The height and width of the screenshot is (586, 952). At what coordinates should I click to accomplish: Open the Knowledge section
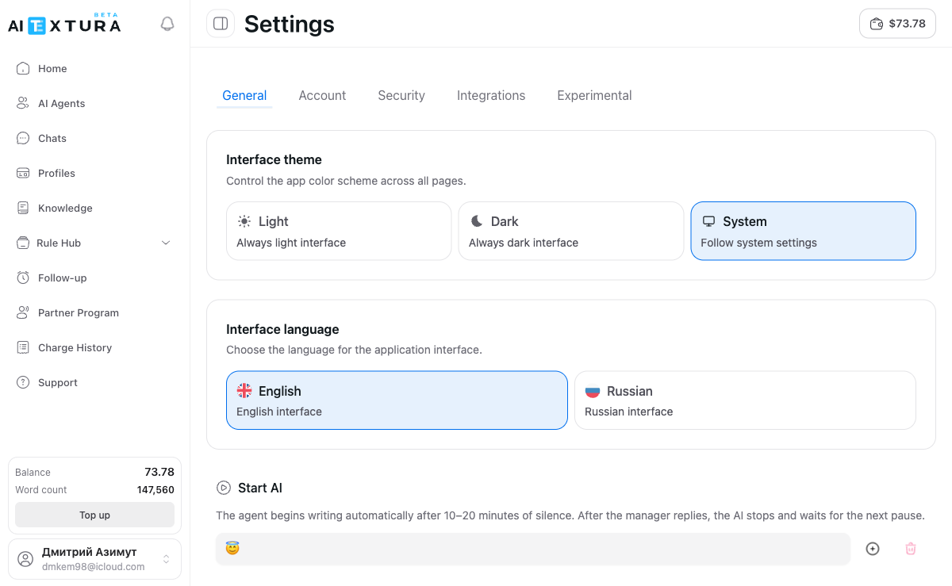(x=65, y=209)
